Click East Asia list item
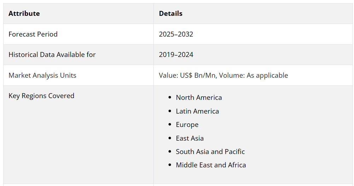Image resolution: width=354 pixels, height=186 pixels. coord(190,138)
